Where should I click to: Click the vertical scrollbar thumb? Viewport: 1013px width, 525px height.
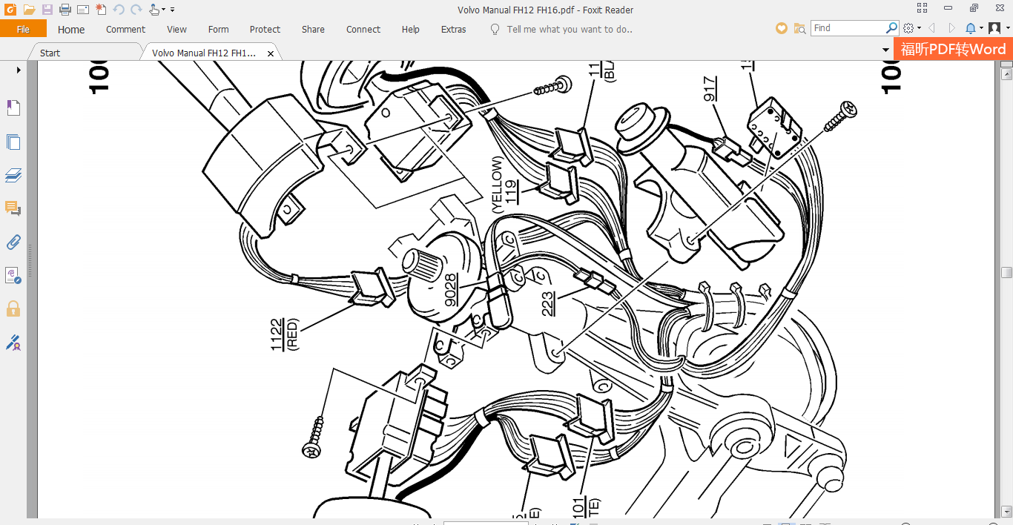(x=1006, y=272)
